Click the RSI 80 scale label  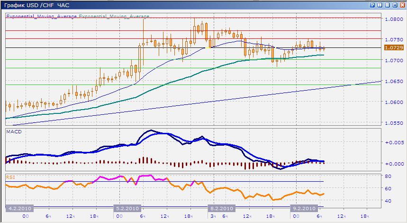[388, 176]
